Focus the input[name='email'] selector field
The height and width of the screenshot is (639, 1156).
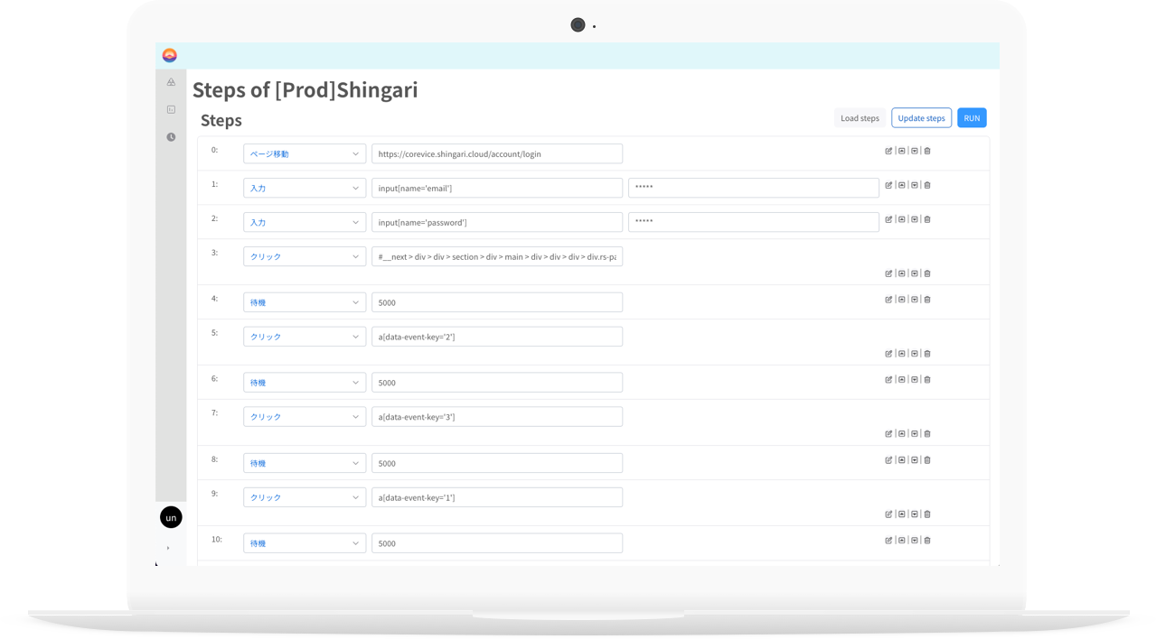click(x=497, y=188)
